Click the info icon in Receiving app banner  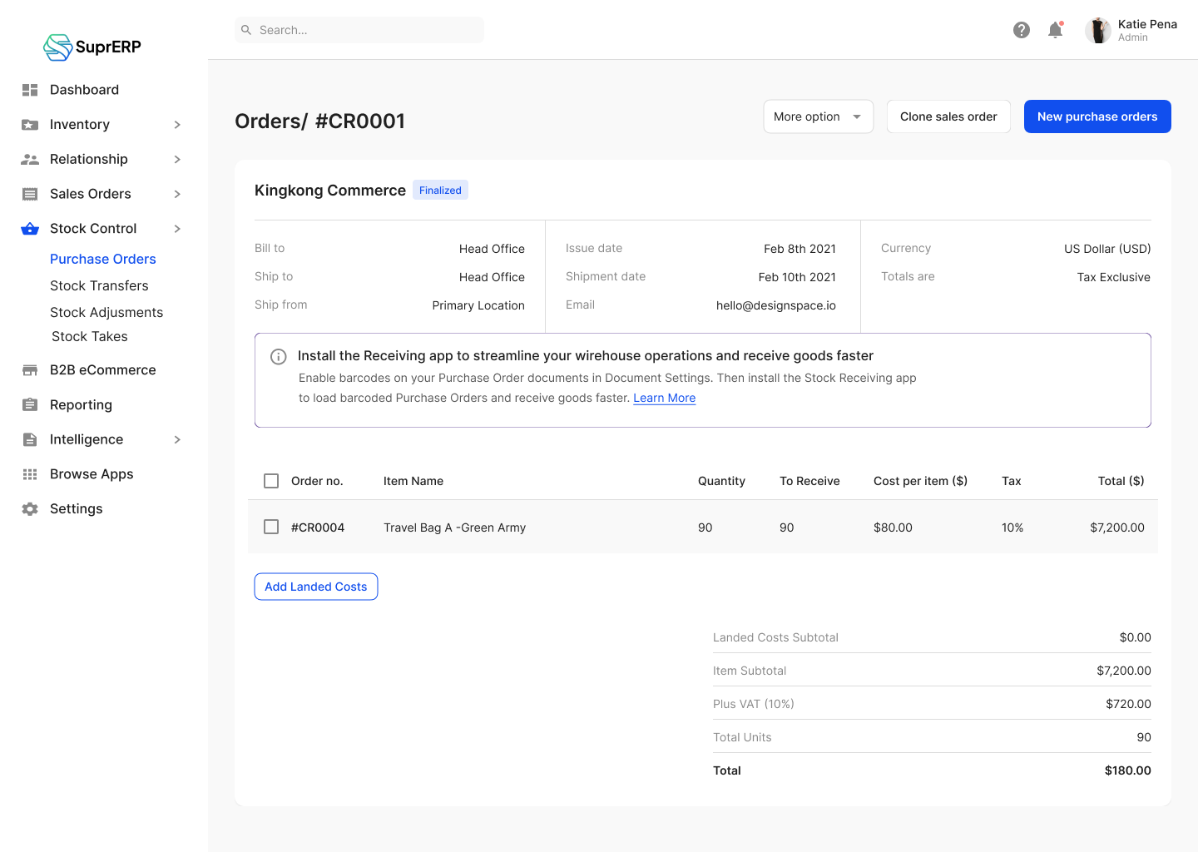click(279, 357)
